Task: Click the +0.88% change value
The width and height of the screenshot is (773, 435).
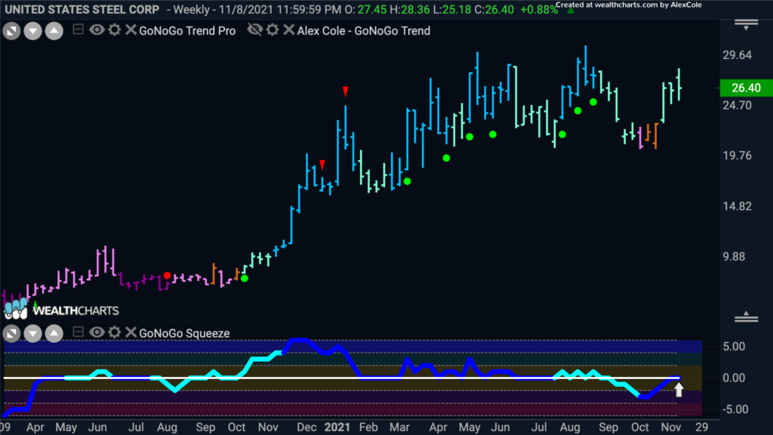Action: tap(539, 9)
